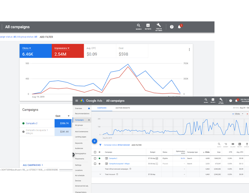This screenshot has width=249, height=193.
Task: Click ADD FILTER in front window
Action: (137, 145)
